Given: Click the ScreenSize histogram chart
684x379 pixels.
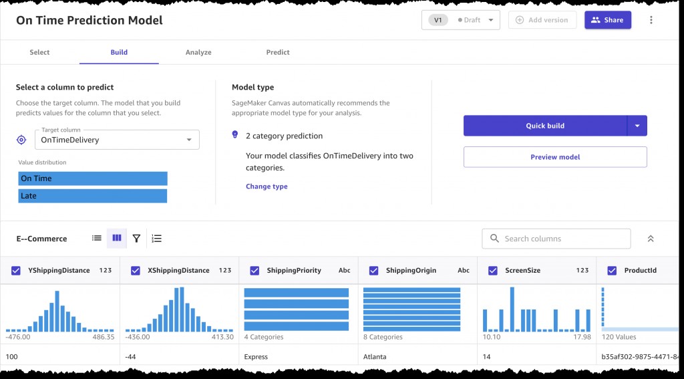Looking at the screenshot, I should coord(536,309).
